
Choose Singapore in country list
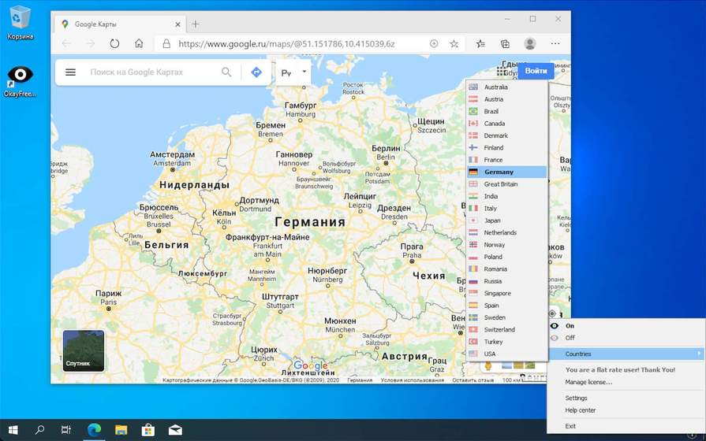[x=507, y=294]
